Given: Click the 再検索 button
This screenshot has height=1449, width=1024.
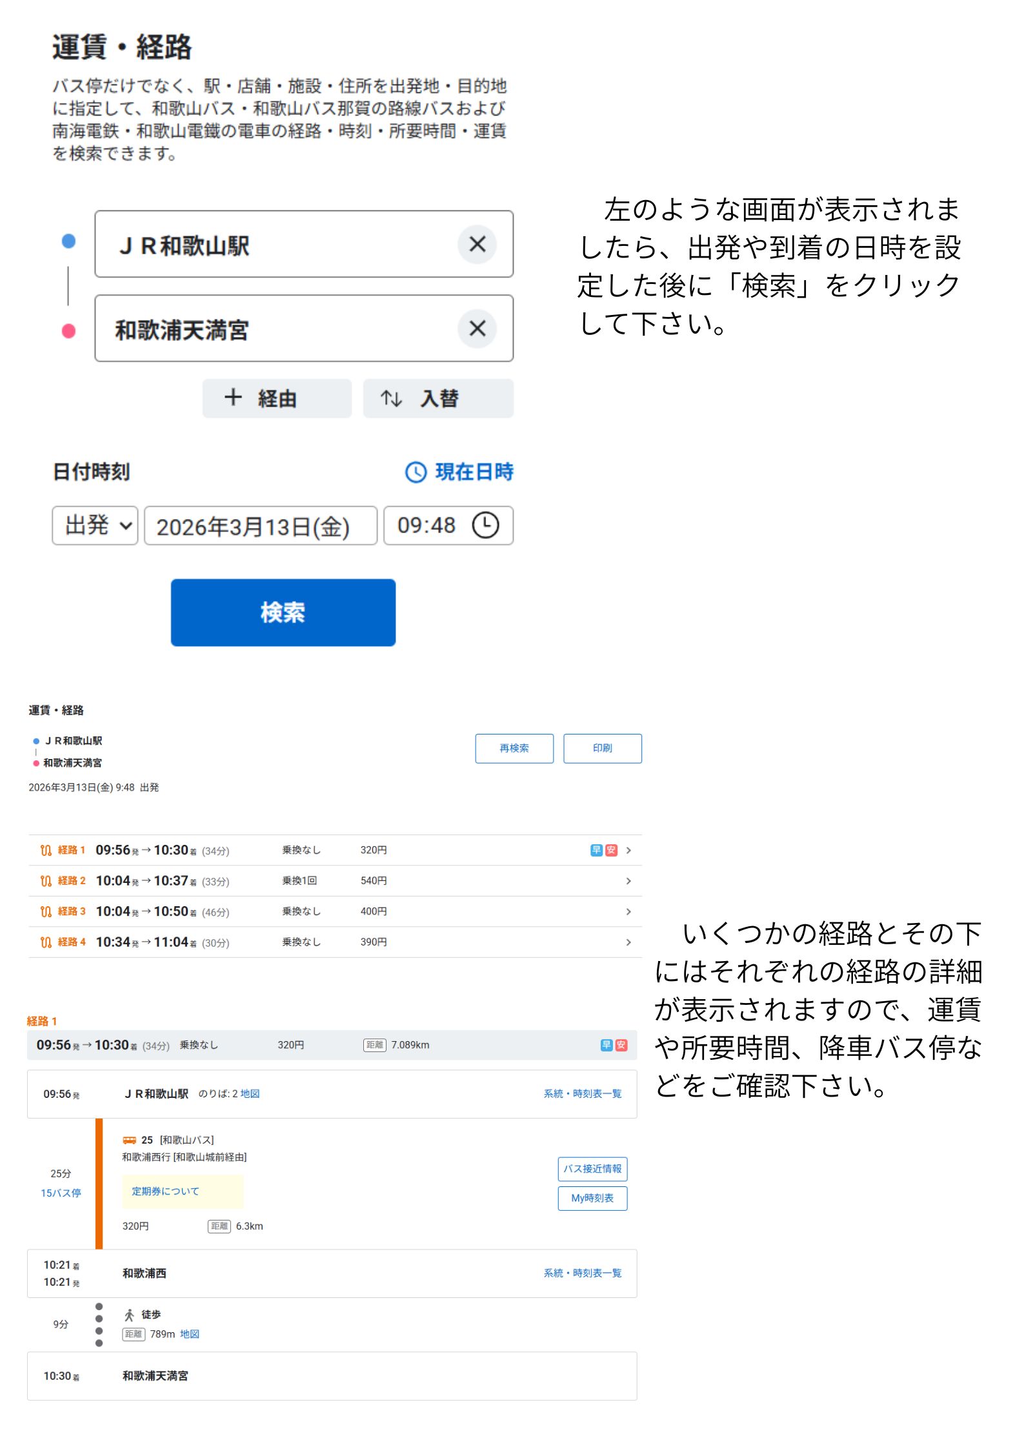Looking at the screenshot, I should 514,748.
